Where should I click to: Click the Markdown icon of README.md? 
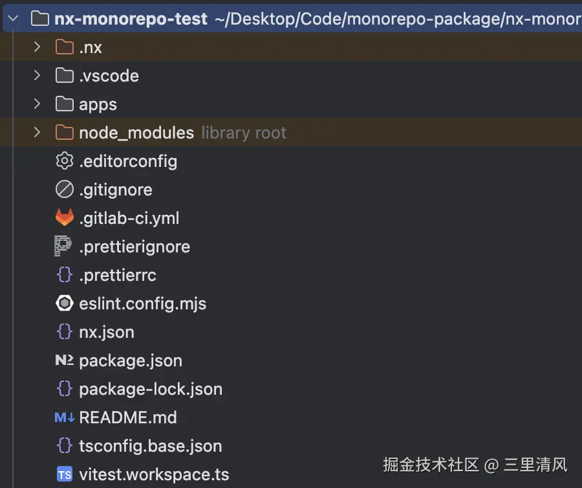(x=65, y=417)
